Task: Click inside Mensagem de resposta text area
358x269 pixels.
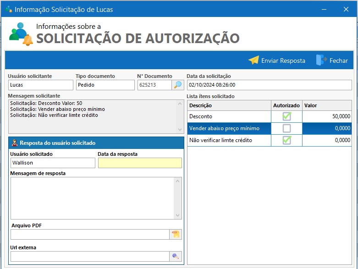Action: point(92,198)
